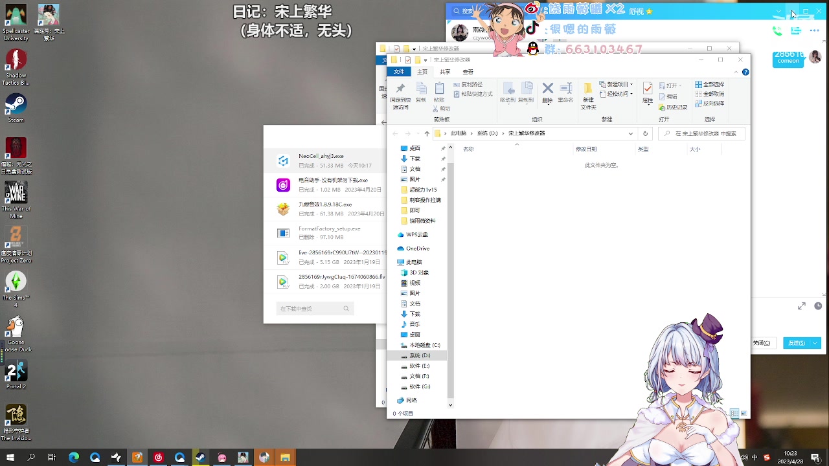Pin folder to Quick access (固定到快速访问)
The height and width of the screenshot is (466, 829).
tap(400, 96)
